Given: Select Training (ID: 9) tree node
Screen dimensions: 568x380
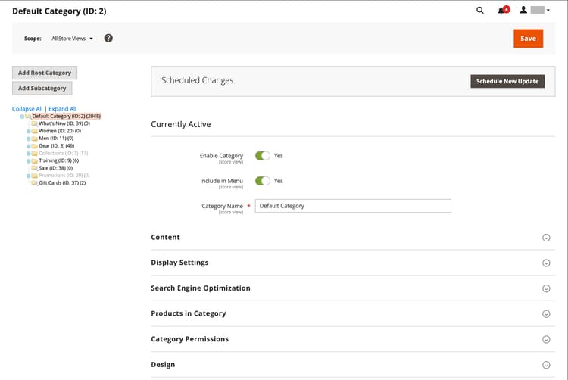Looking at the screenshot, I should (58, 160).
